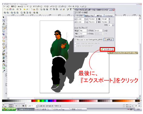
Task: Click the canvas horizontal scrollbar
Action: coord(72,98)
